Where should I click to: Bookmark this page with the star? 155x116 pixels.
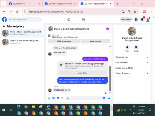point(135,11)
